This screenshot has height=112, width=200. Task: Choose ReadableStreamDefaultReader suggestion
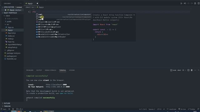(x=63, y=37)
